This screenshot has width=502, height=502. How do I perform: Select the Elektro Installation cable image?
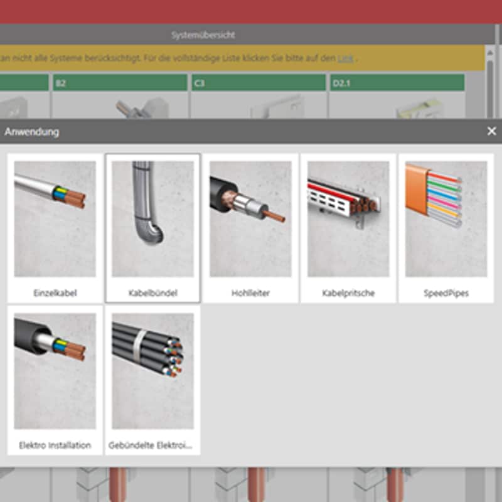coord(55,371)
